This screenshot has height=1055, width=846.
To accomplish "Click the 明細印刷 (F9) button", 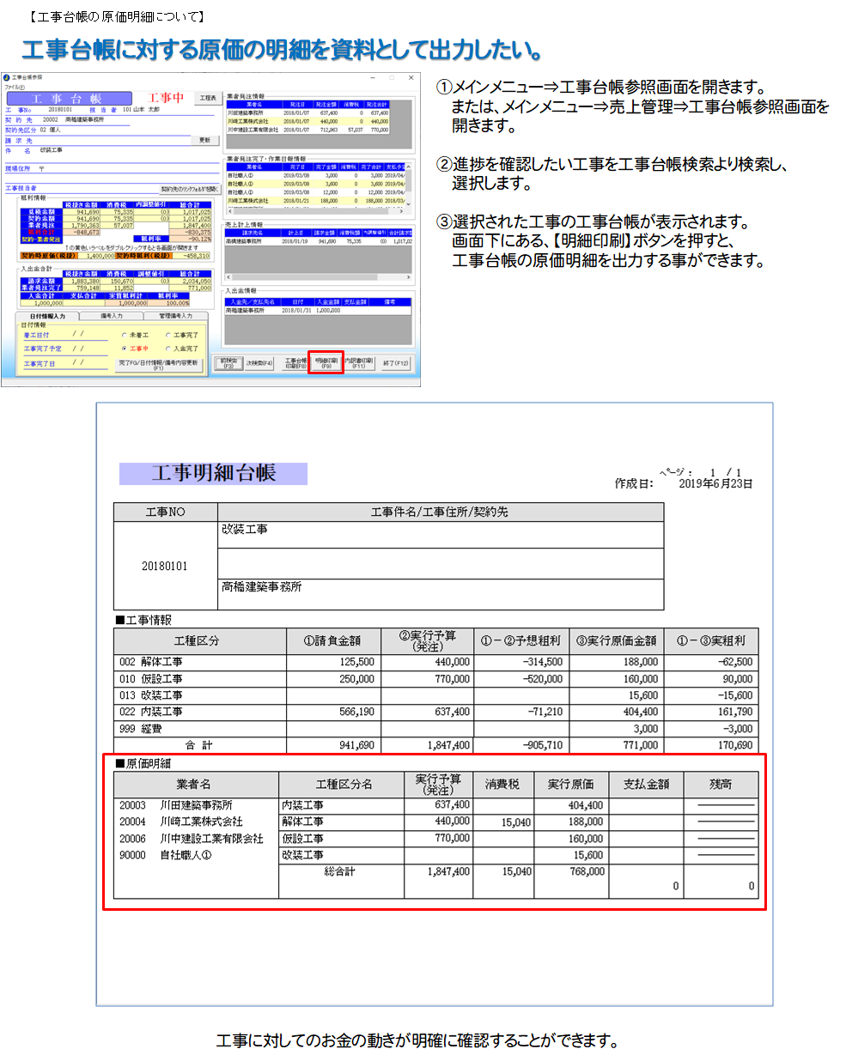I will pos(326,364).
